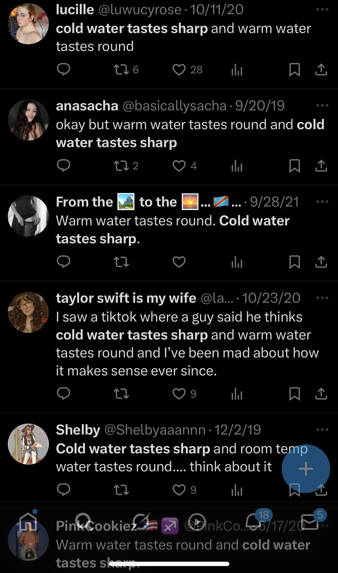Screen dimensions: 338x573
Task: Share the tweet about the tiktok guy
Action: tap(321, 394)
